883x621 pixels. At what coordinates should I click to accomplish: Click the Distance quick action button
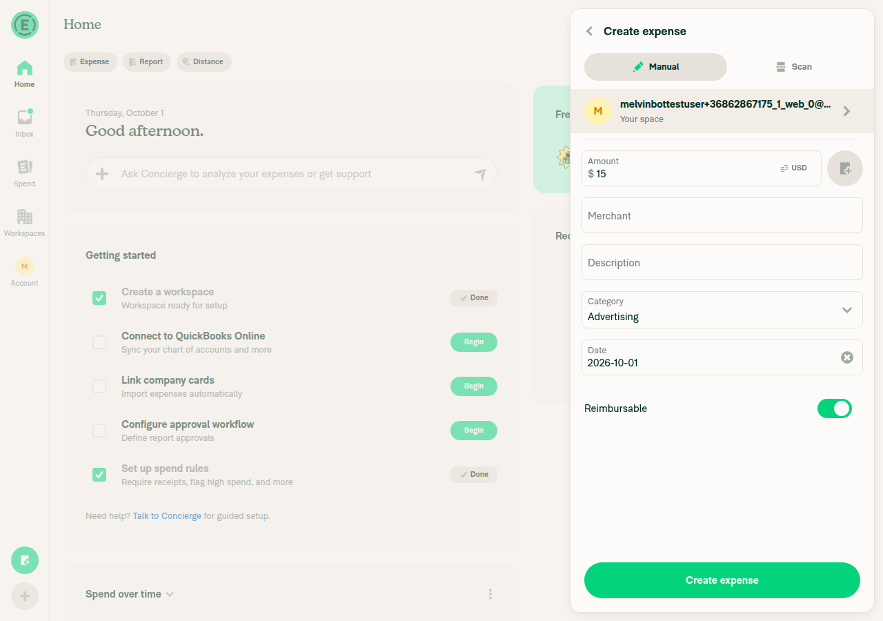point(204,62)
